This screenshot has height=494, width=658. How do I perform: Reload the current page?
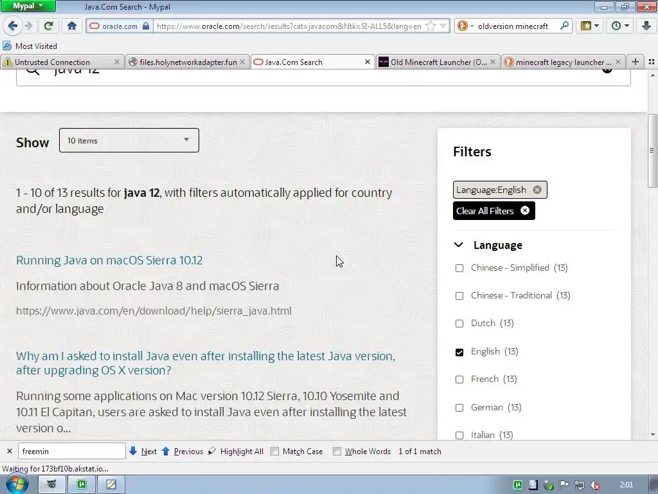(x=49, y=26)
